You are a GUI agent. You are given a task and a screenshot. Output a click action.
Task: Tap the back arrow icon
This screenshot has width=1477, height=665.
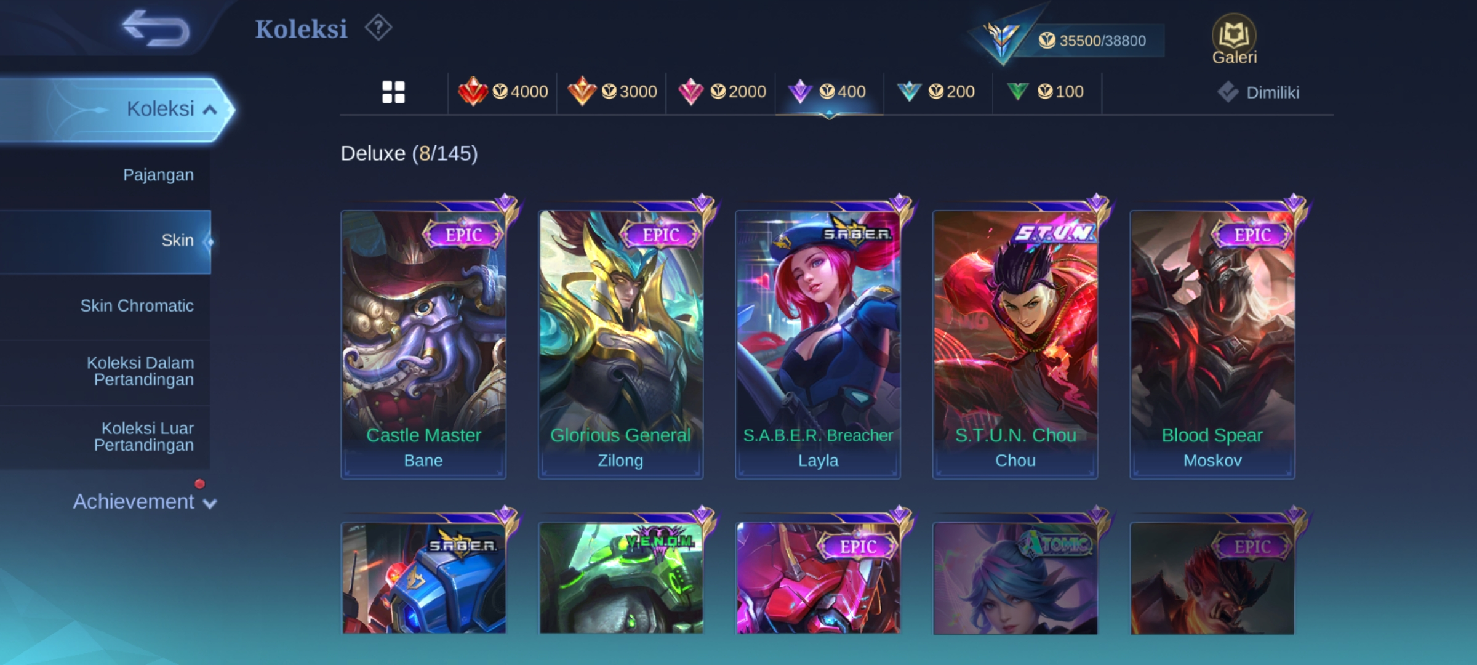156,28
